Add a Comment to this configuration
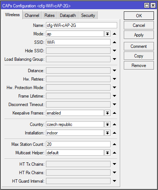This screenshot has width=158, height=190. [x=139, y=46]
